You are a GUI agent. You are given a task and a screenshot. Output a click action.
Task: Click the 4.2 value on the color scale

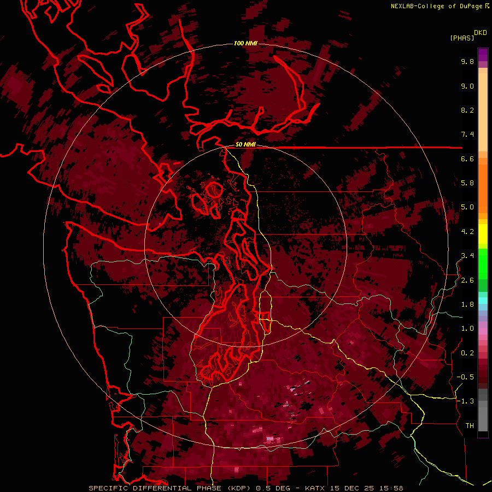(467, 232)
